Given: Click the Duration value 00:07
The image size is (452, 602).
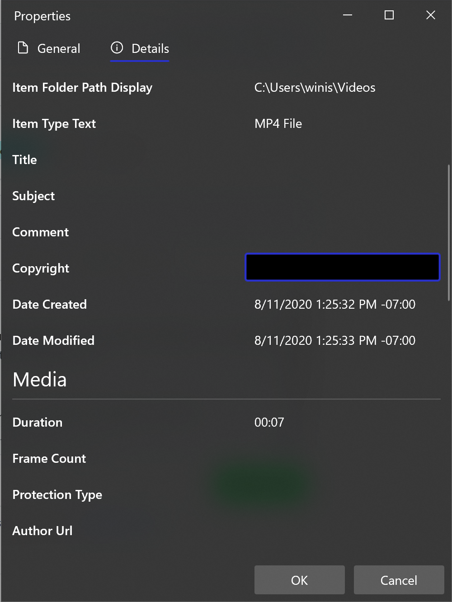Looking at the screenshot, I should [269, 422].
